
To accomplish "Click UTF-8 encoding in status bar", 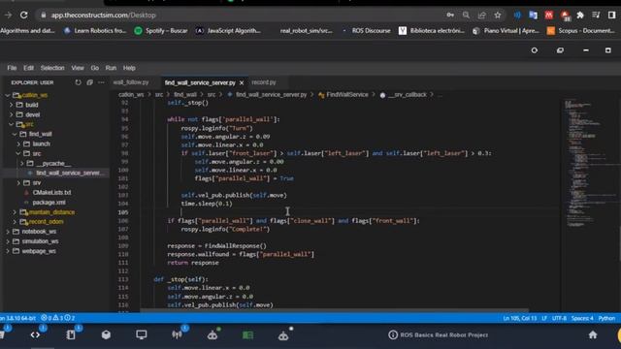I will (x=559, y=318).
